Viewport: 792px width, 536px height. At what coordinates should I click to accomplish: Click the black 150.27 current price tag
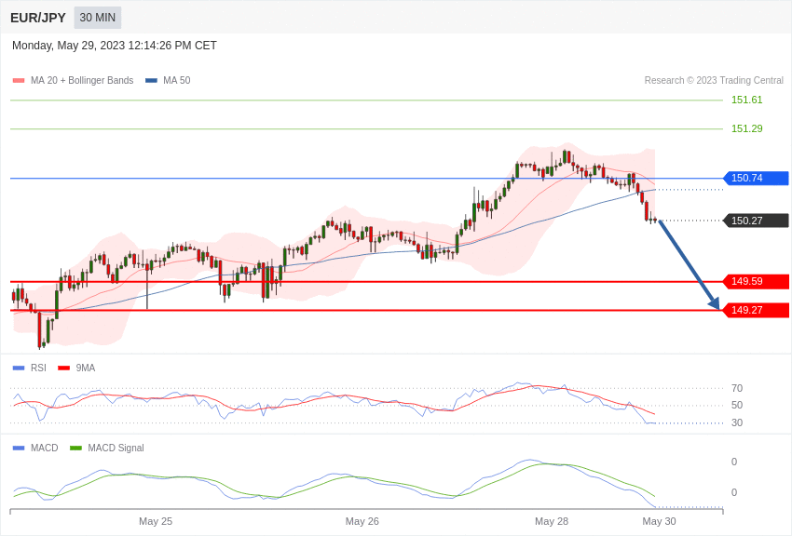point(756,221)
